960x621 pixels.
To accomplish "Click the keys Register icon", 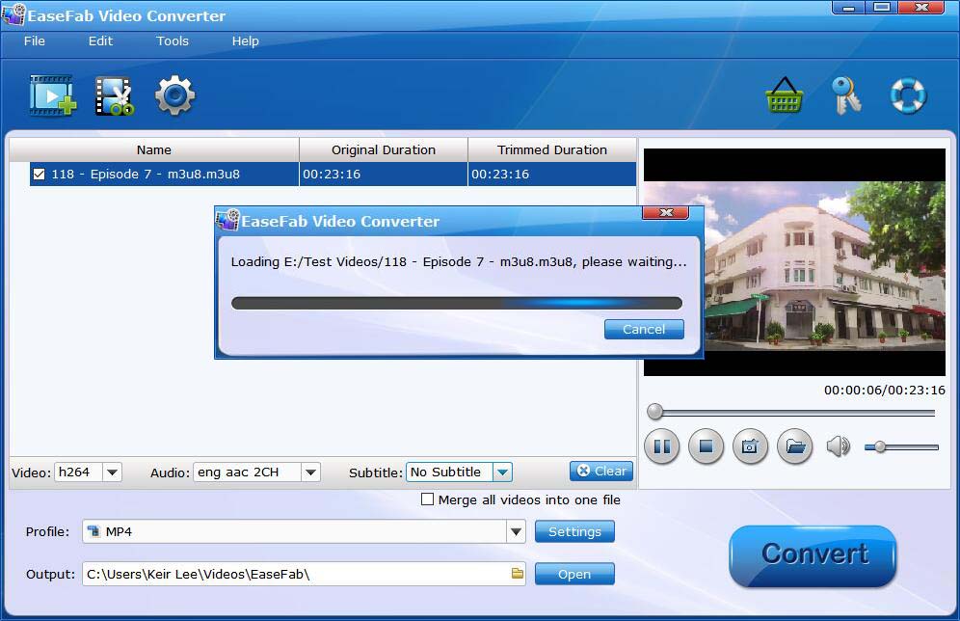I will 846,95.
